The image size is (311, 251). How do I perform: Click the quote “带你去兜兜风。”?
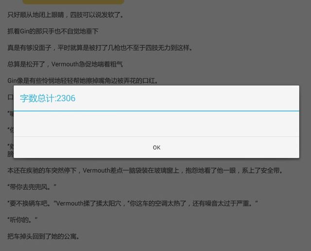coord(32,187)
